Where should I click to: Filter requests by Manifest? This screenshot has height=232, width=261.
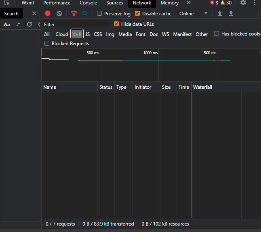[183, 34]
